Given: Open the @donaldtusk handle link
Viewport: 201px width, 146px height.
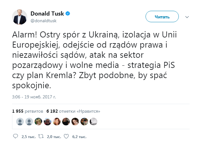Looking at the screenshot, I should (x=43, y=21).
